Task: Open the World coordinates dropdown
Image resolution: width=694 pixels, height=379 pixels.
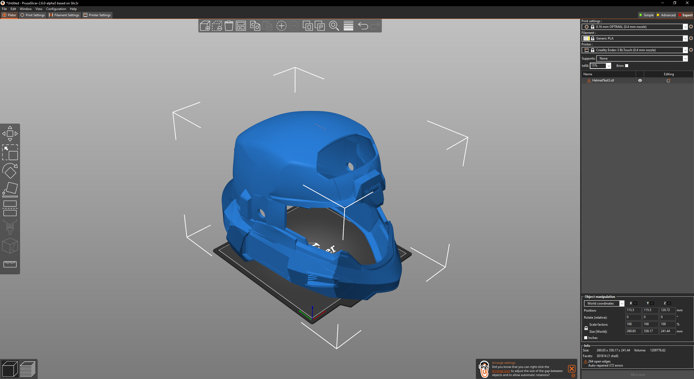Action: click(x=622, y=303)
